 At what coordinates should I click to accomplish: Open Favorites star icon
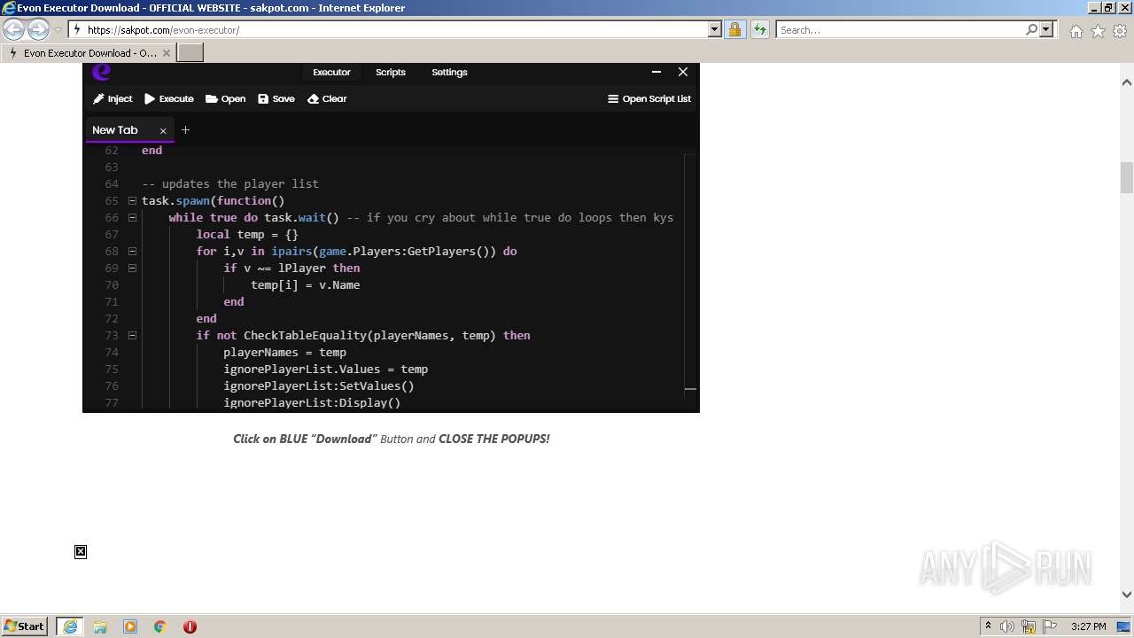click(1098, 31)
